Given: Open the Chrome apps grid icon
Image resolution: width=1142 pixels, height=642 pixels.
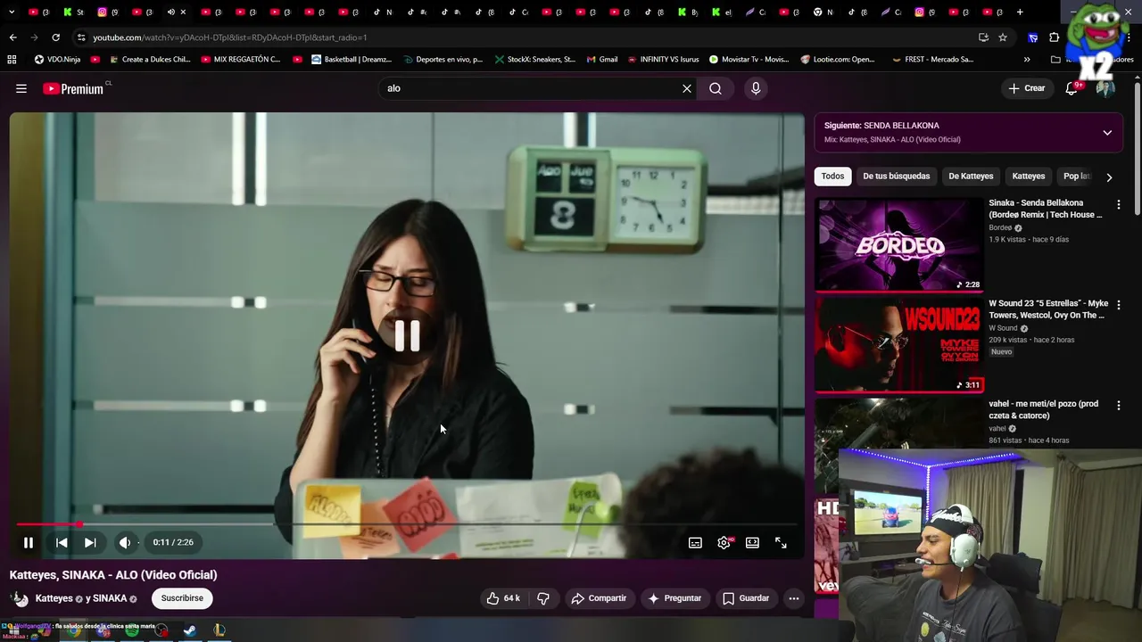Looking at the screenshot, I should coord(12,60).
